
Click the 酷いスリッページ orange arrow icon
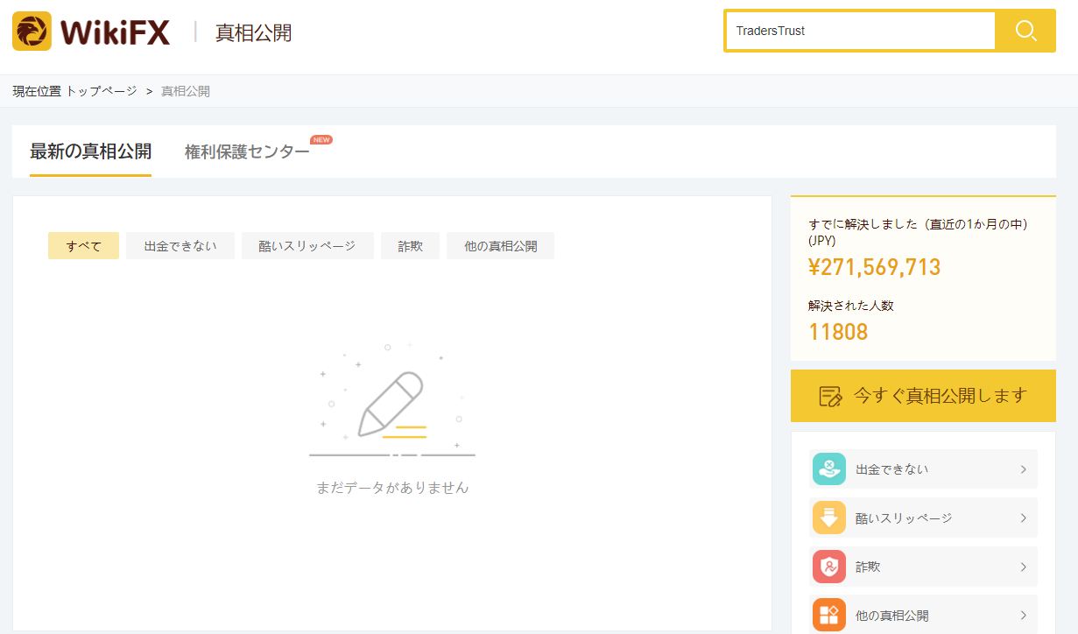pyautogui.click(x=828, y=518)
